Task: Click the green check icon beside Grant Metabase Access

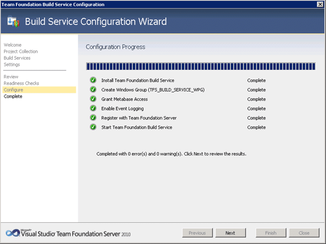Action: click(93, 99)
